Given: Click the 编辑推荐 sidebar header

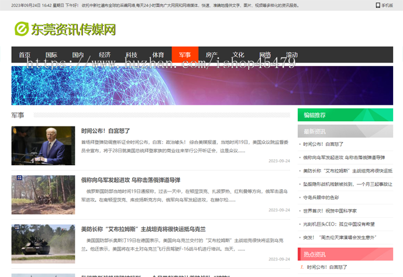Looking at the screenshot, I should (345, 115).
